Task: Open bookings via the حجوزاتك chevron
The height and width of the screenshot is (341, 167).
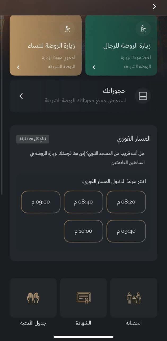Action: pos(21,96)
